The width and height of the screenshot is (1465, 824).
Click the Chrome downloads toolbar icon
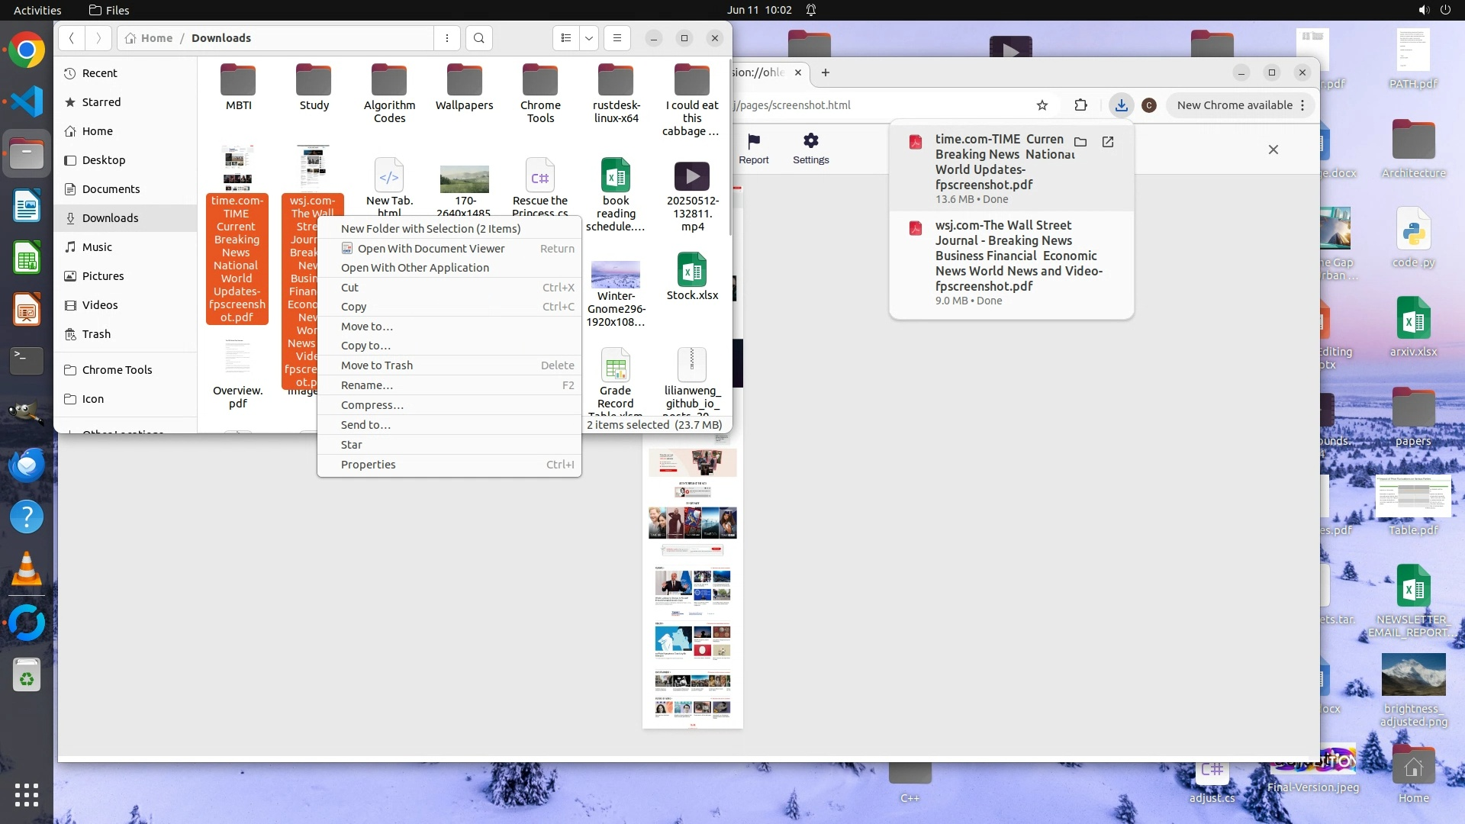1121,105
